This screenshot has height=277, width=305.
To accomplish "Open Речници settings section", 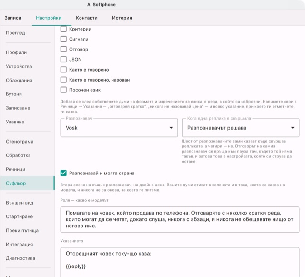I will (x=27, y=169).
